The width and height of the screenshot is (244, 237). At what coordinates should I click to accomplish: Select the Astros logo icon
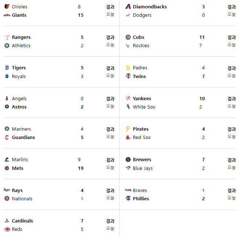[x=7, y=107]
